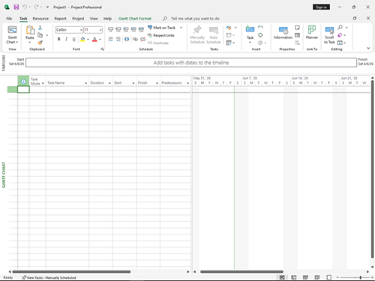This screenshot has width=375, height=281.
Task: Expand the Insert Task dropdown arrow
Action: [250, 42]
